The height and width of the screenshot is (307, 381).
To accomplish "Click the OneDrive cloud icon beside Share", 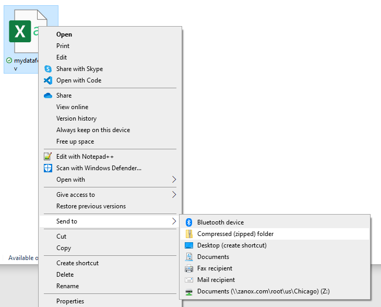I will point(48,96).
